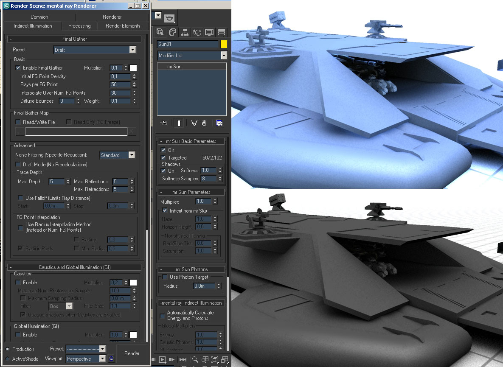Switch to the Renderer tab
The height and width of the screenshot is (367, 503).
tap(112, 17)
